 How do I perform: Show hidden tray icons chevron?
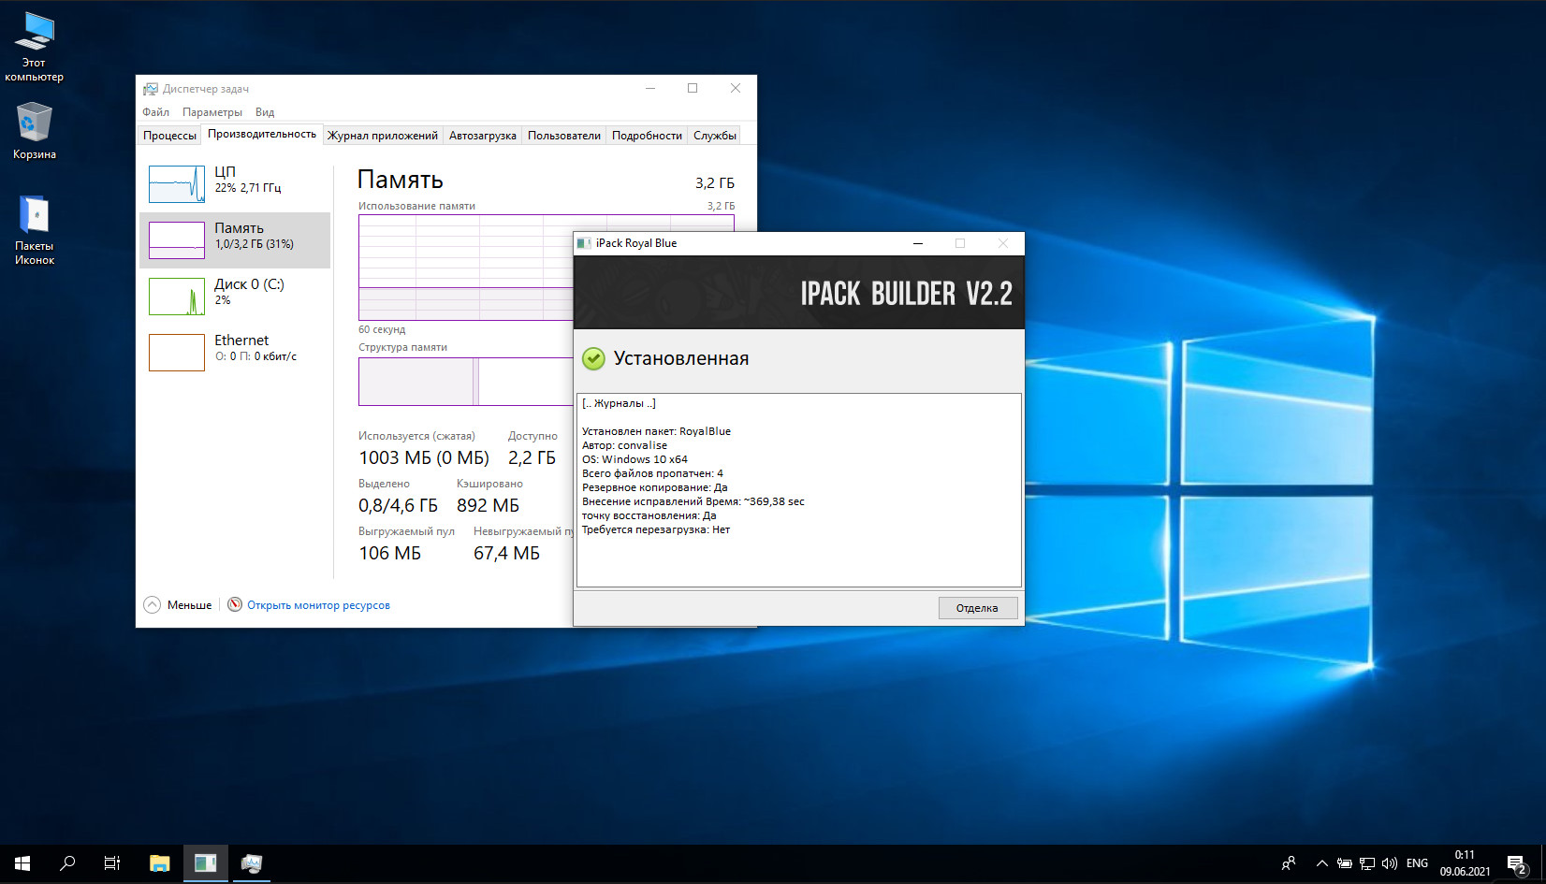click(1321, 863)
